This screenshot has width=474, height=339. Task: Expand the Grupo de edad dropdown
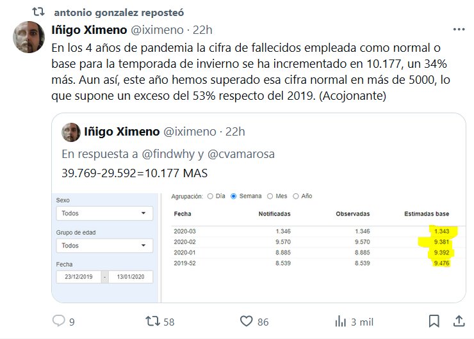(x=104, y=246)
